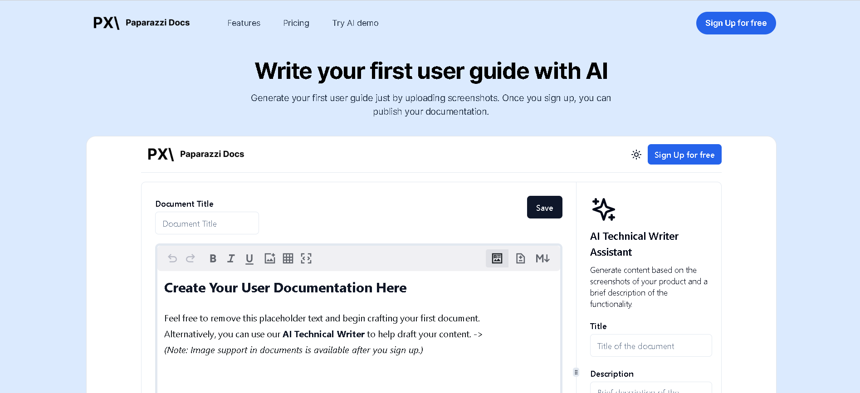Screen dimensions: 860x393
Task: Toggle underline formatting in editor toolbar
Action: click(x=249, y=258)
